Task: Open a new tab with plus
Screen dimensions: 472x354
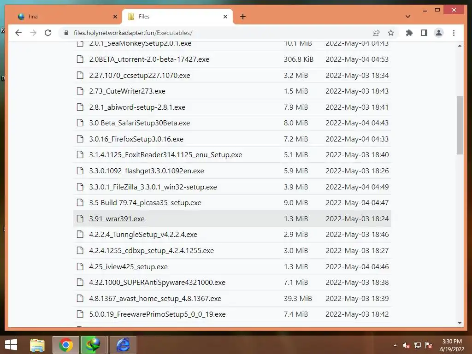Action: coord(243,17)
